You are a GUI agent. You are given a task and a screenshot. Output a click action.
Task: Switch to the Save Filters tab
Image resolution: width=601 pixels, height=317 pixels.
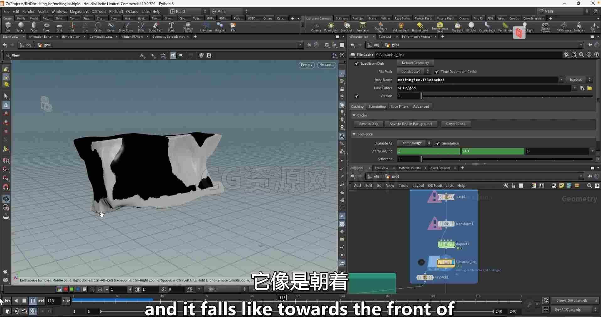[399, 107]
